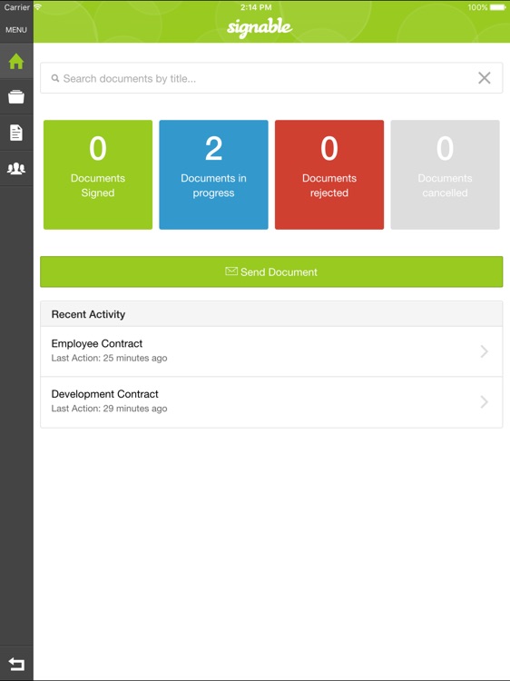The height and width of the screenshot is (681, 510).
Task: Tap the 2:14 PM clock in status bar
Action: pyautogui.click(x=256, y=7)
